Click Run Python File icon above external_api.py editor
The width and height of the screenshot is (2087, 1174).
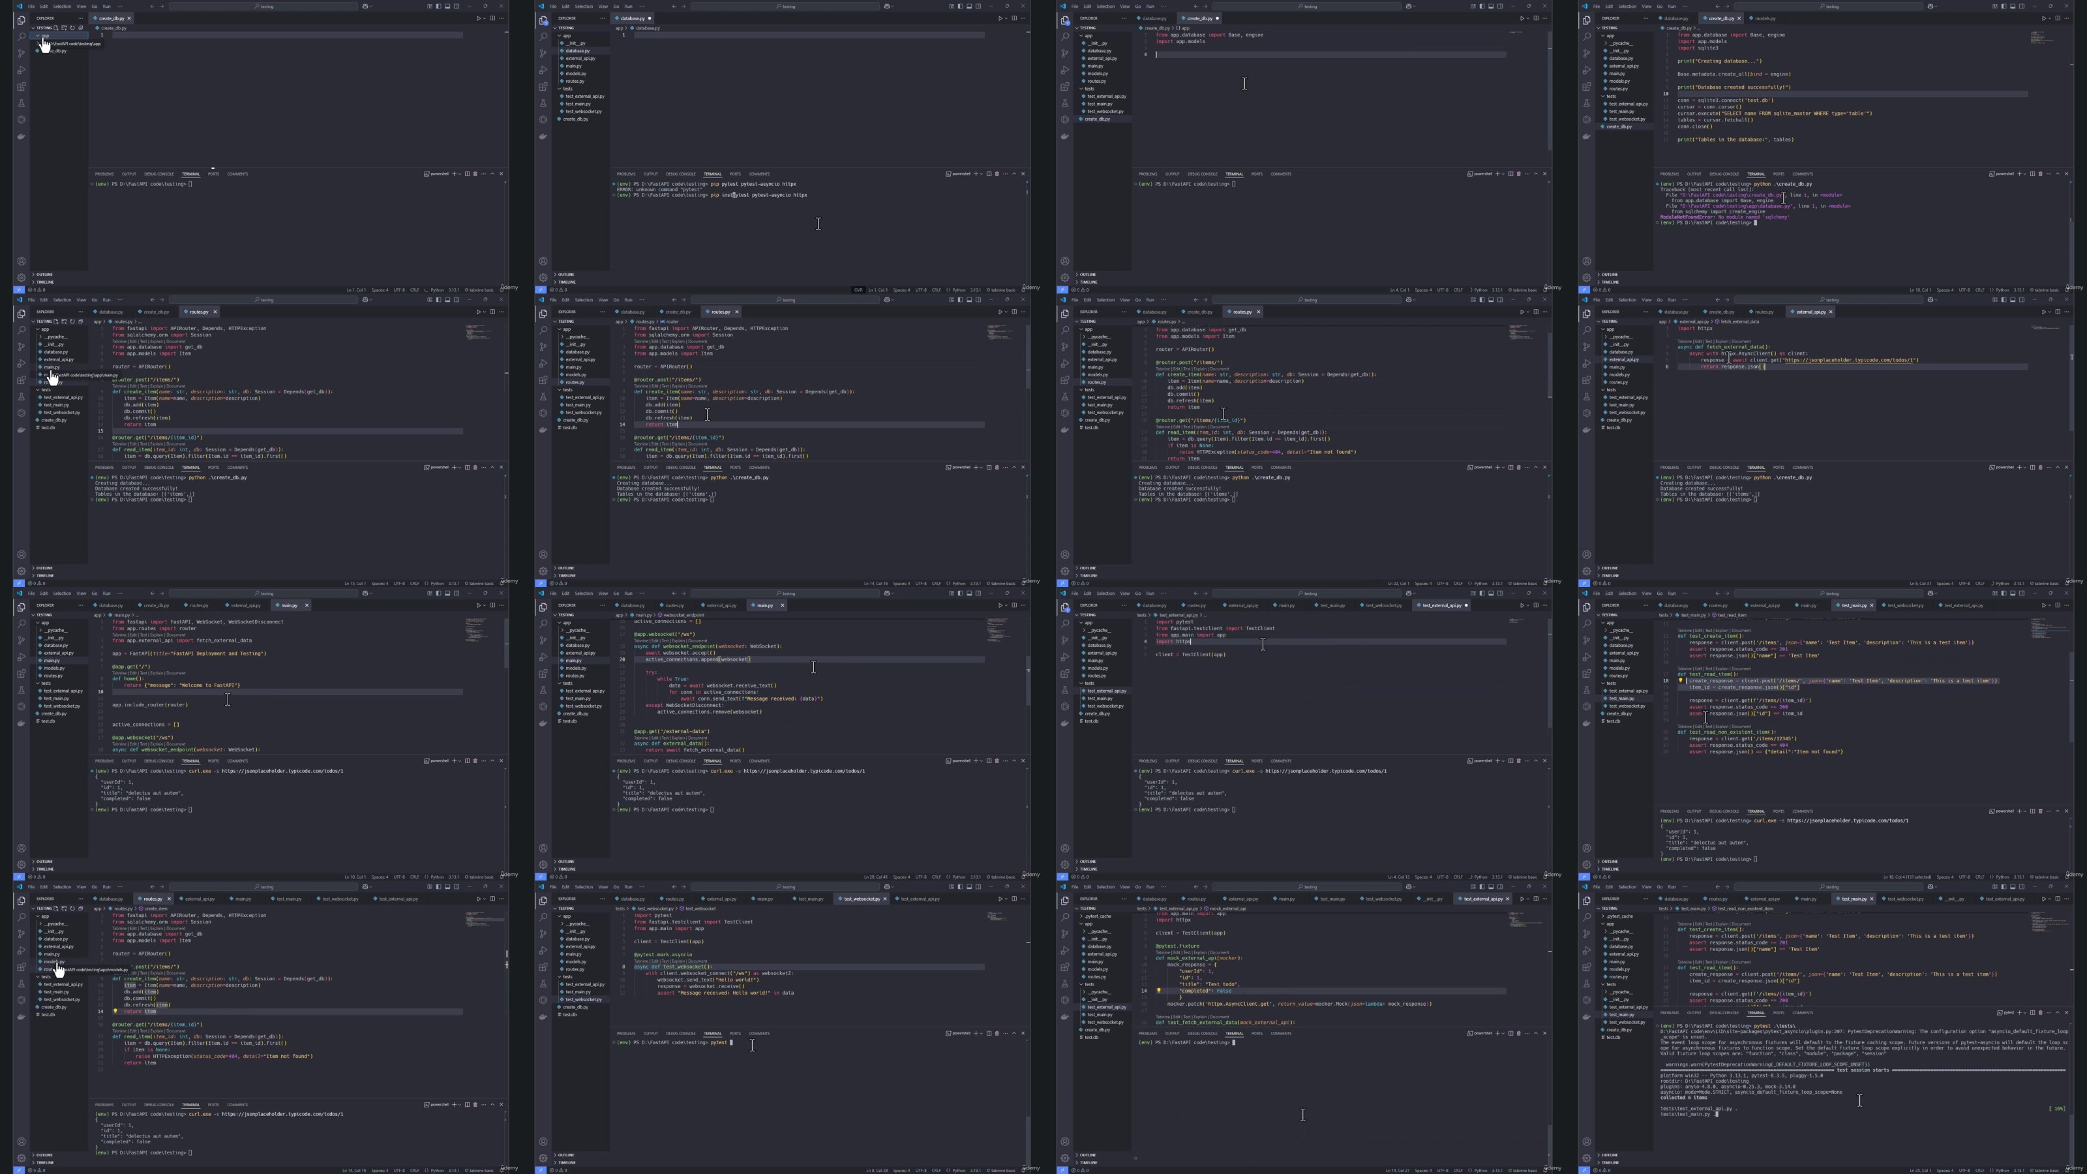(2043, 312)
